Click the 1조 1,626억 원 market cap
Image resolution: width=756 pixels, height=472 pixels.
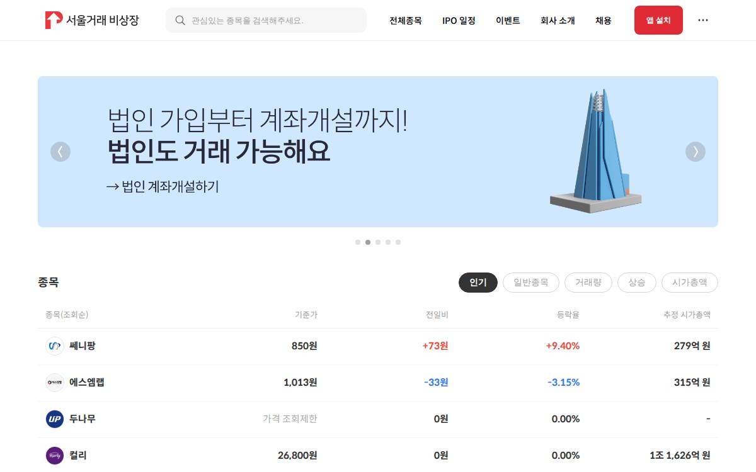[x=680, y=455]
